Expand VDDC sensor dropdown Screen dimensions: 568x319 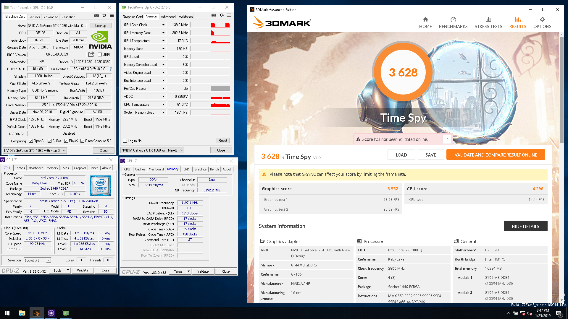[163, 97]
